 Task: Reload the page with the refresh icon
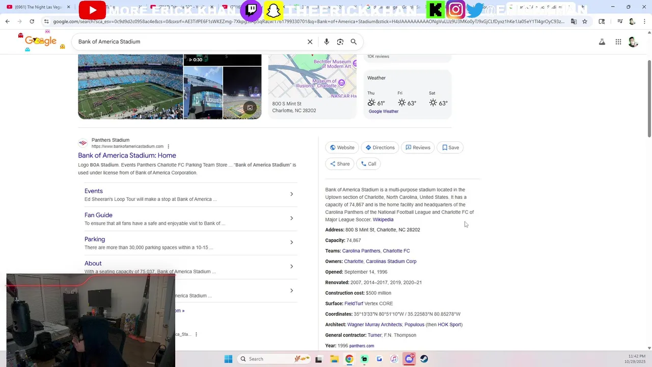(x=32, y=21)
